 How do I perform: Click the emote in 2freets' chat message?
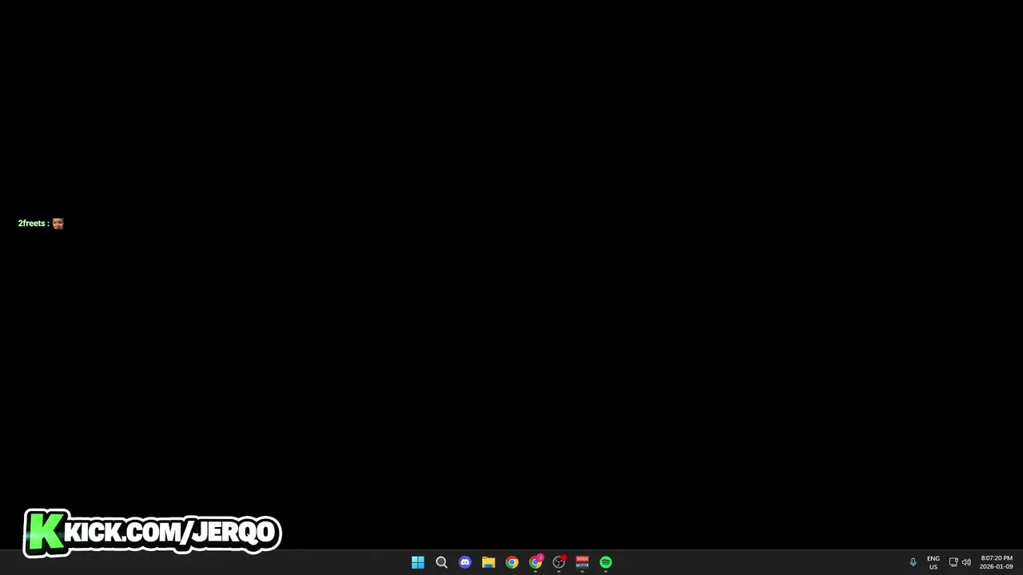click(58, 224)
